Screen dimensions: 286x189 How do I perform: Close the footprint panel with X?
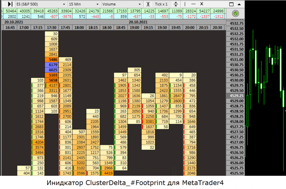tap(201, 4)
